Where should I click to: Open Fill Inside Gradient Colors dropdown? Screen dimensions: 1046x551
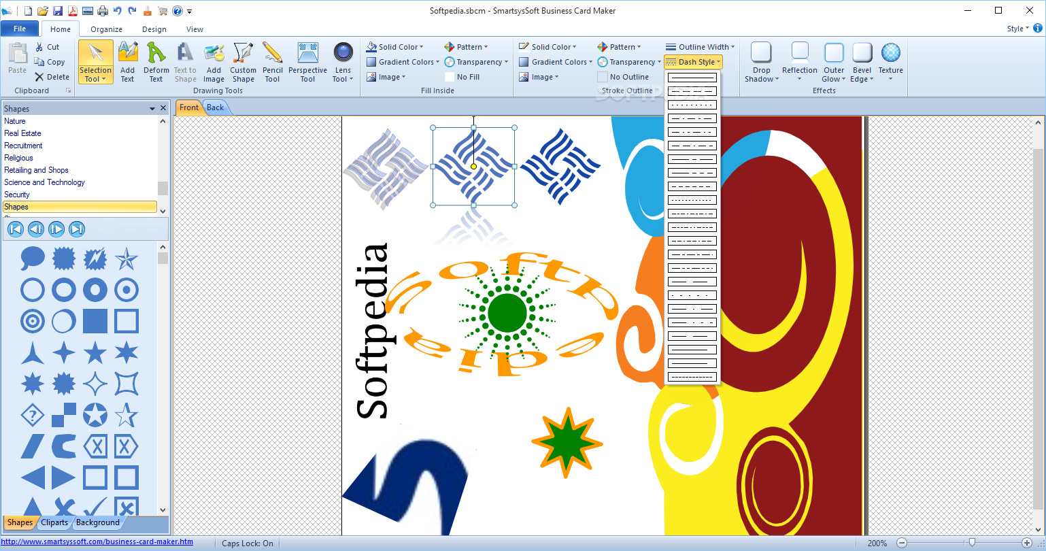403,62
